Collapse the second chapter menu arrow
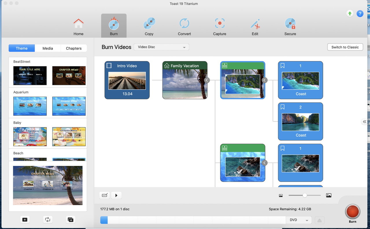 (x=264, y=163)
